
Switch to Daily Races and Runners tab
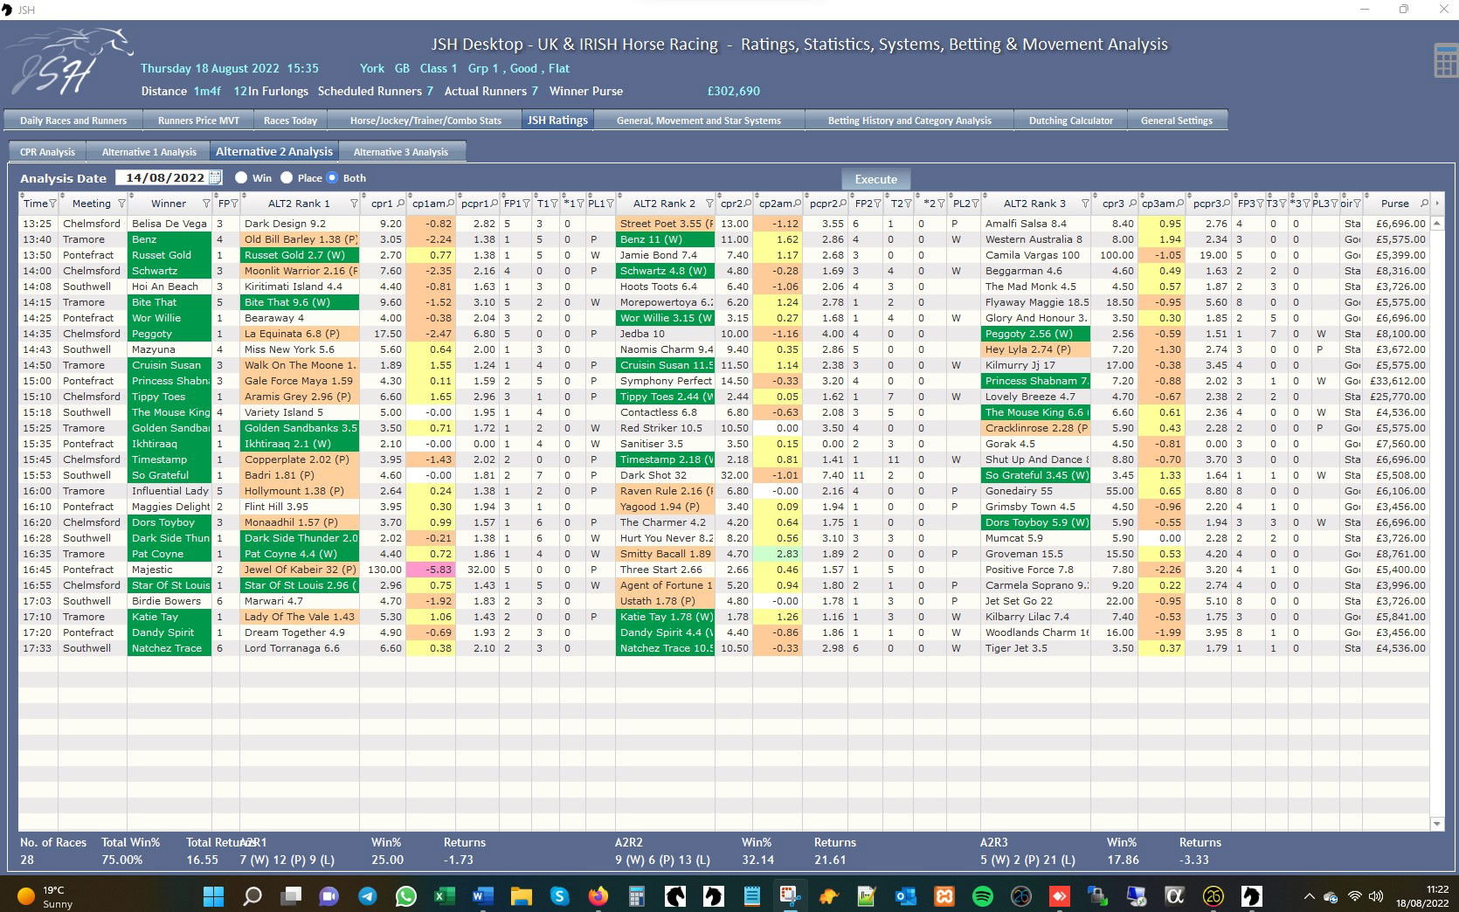coord(73,121)
